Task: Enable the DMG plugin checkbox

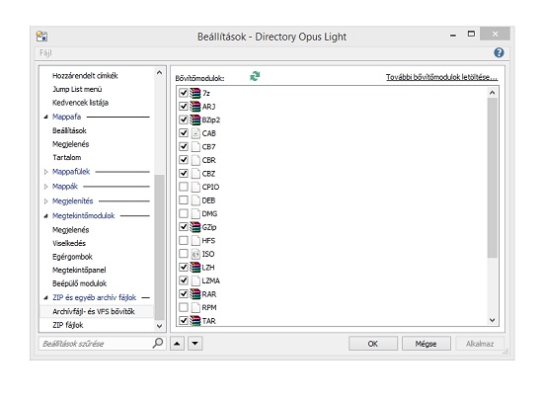Action: click(x=184, y=213)
